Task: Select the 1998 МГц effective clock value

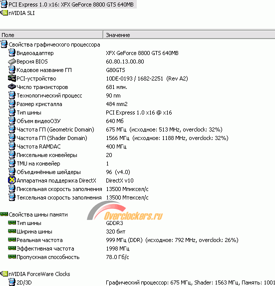Action: coord(117,248)
